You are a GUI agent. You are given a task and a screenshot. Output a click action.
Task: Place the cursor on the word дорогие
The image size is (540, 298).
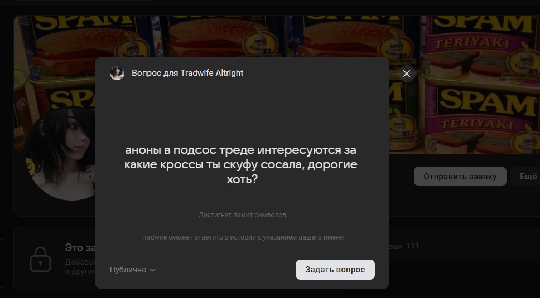coord(332,165)
